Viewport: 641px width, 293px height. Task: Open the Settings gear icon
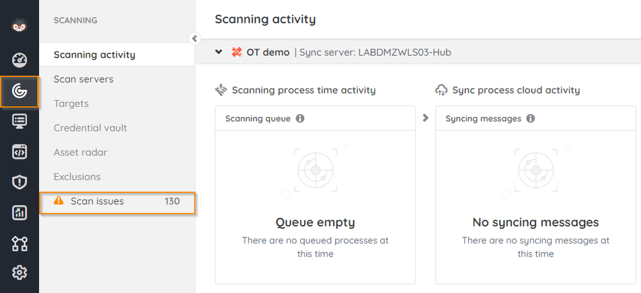(x=19, y=273)
